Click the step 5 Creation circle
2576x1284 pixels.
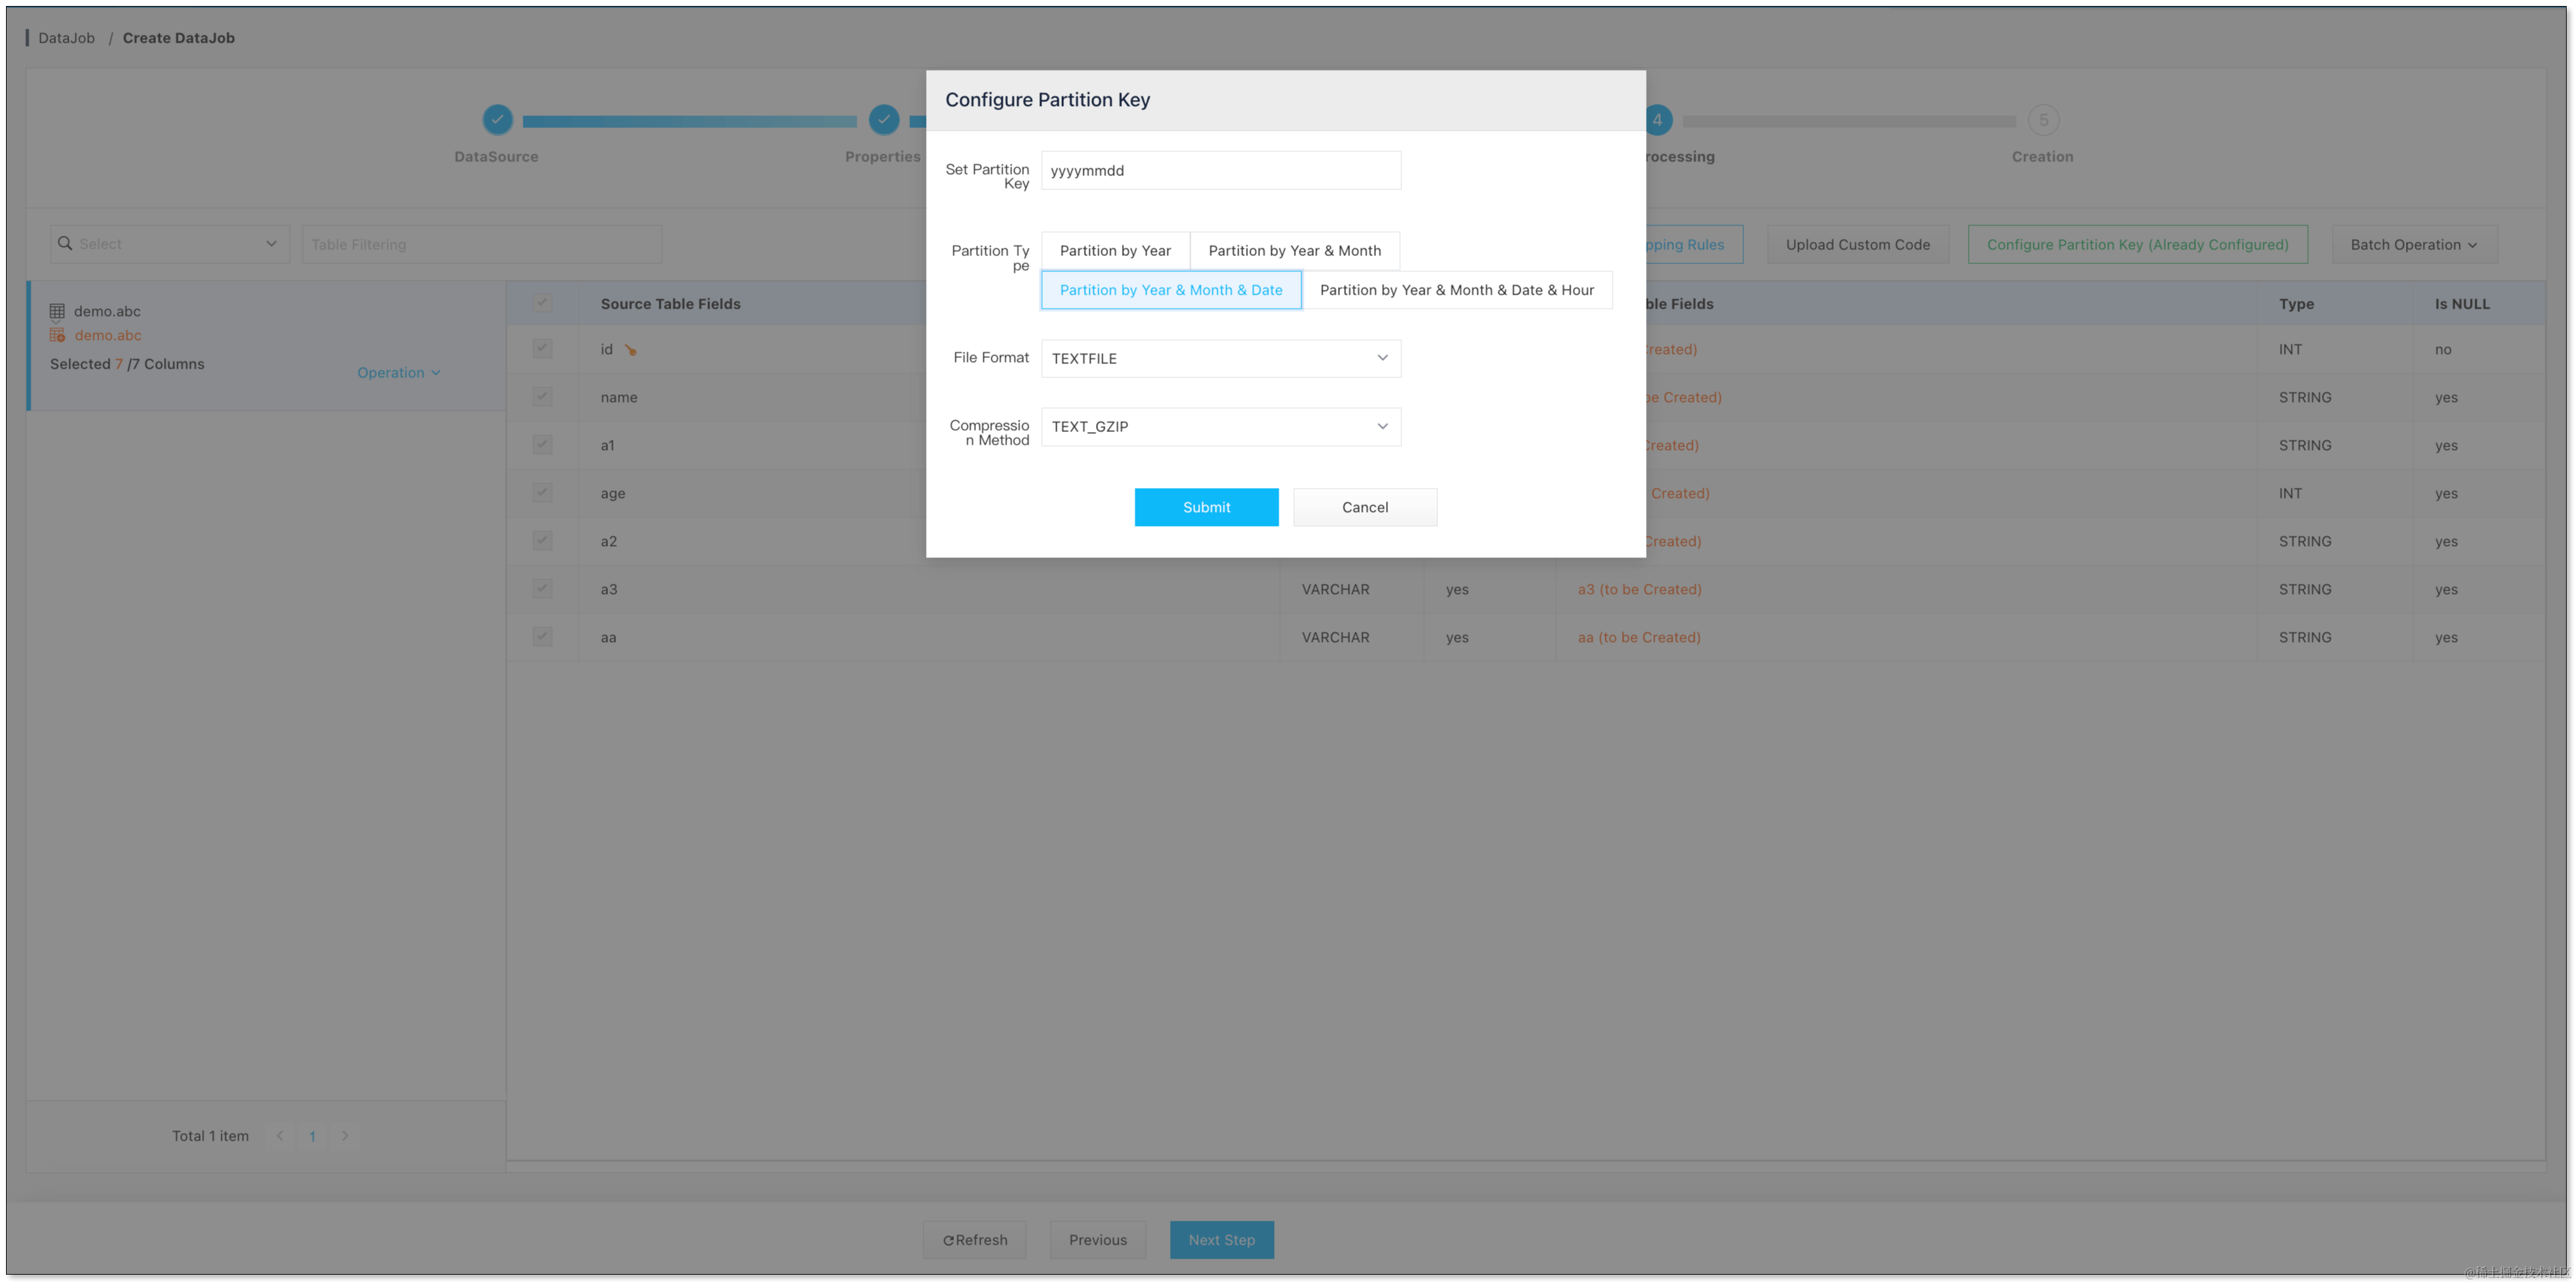coord(2043,120)
